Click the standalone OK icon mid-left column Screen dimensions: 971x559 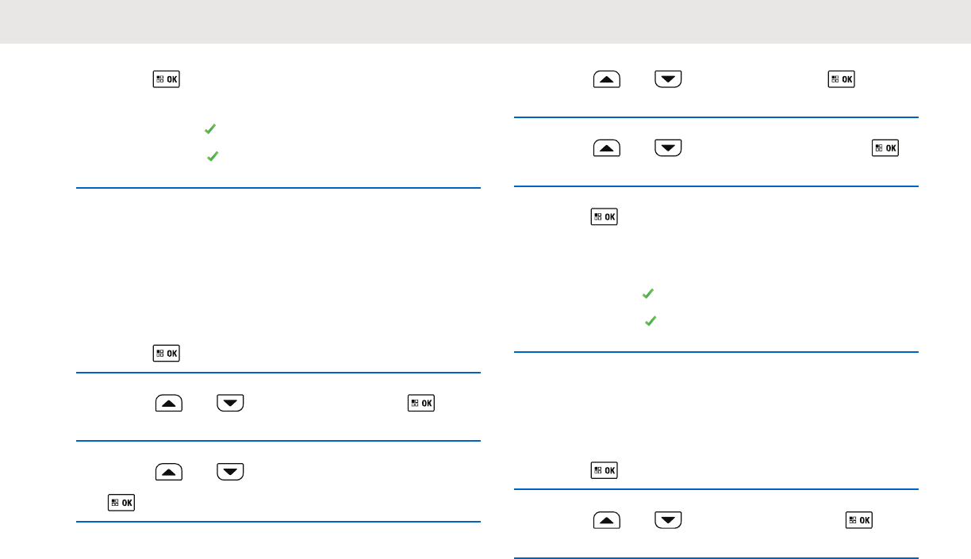coord(167,353)
